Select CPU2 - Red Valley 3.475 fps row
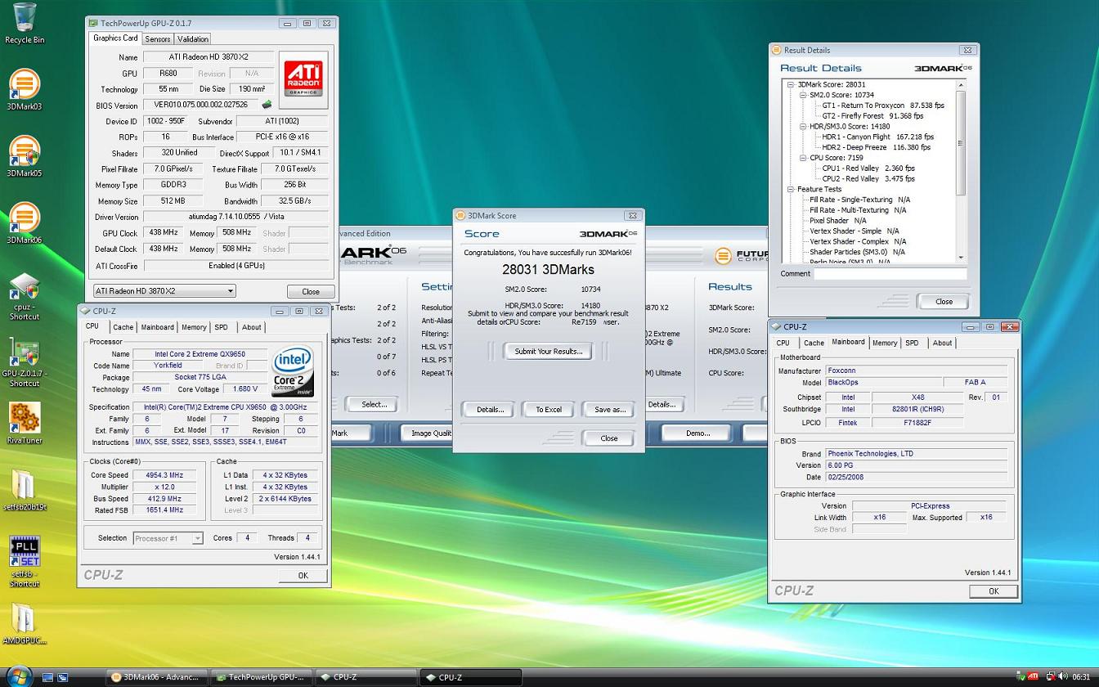 (x=868, y=178)
